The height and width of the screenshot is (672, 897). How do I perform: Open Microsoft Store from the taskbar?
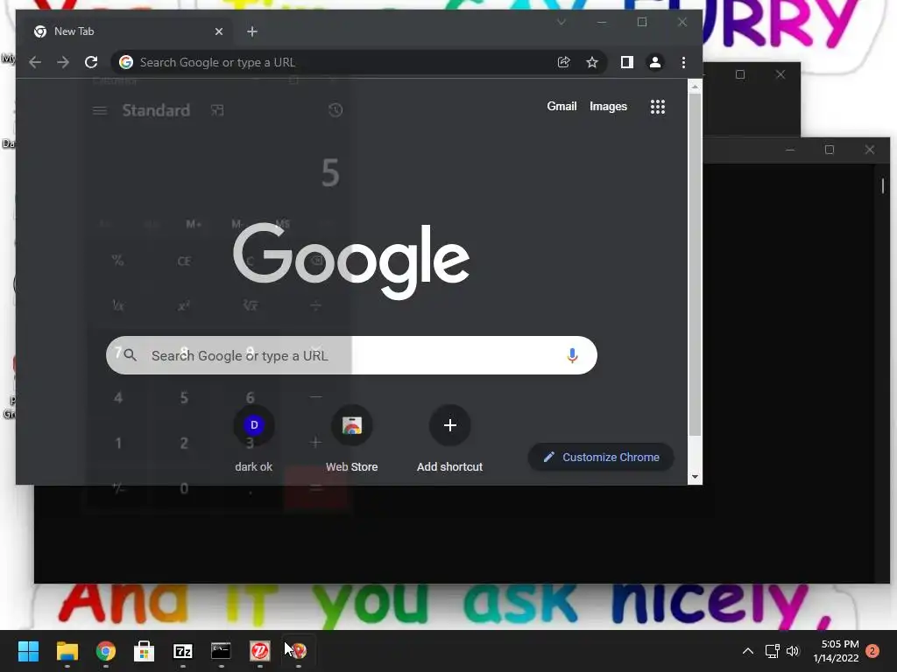click(x=145, y=651)
